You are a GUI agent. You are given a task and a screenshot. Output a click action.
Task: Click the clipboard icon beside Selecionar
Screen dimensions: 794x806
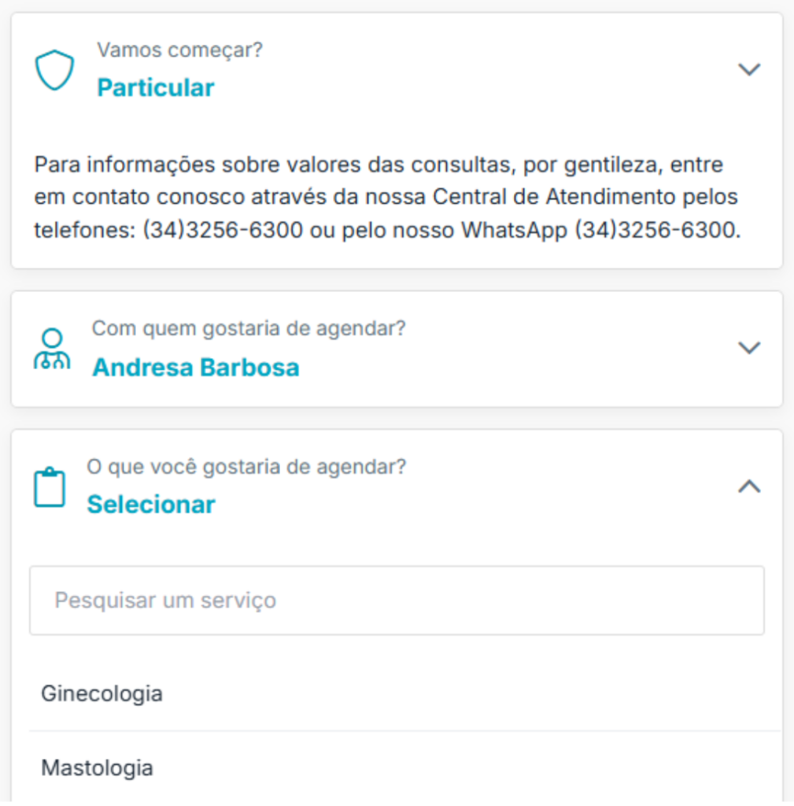50,488
